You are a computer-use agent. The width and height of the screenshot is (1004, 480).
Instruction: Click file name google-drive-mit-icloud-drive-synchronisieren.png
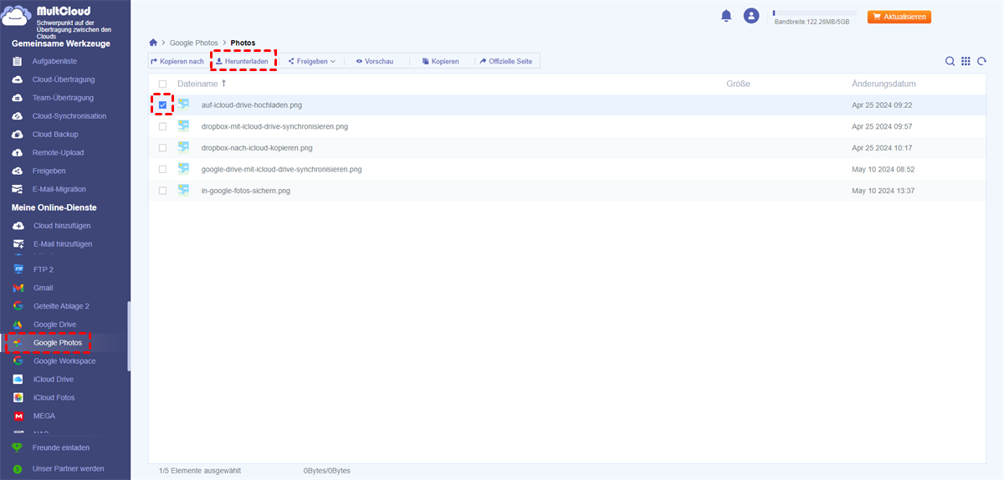pos(282,169)
